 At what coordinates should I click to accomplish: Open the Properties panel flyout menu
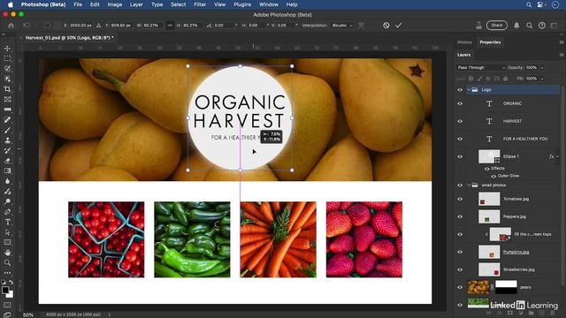click(x=562, y=42)
